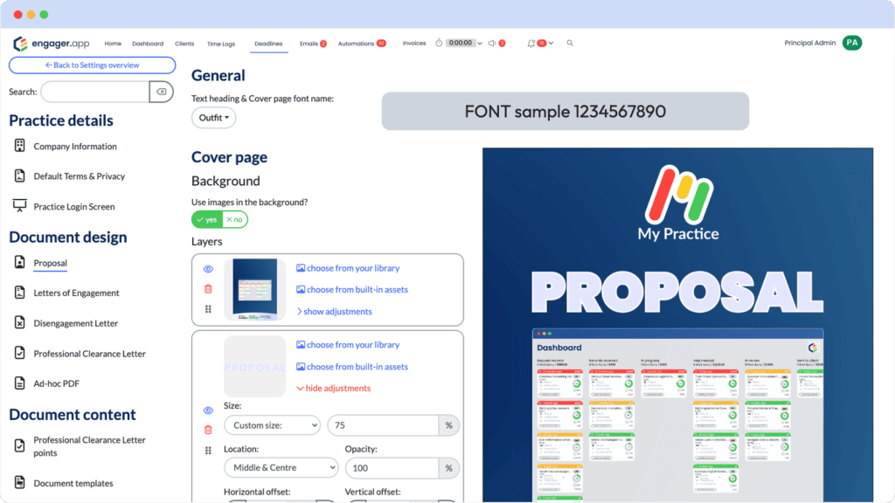Open the notifications bell icon
895x503 pixels.
(531, 43)
